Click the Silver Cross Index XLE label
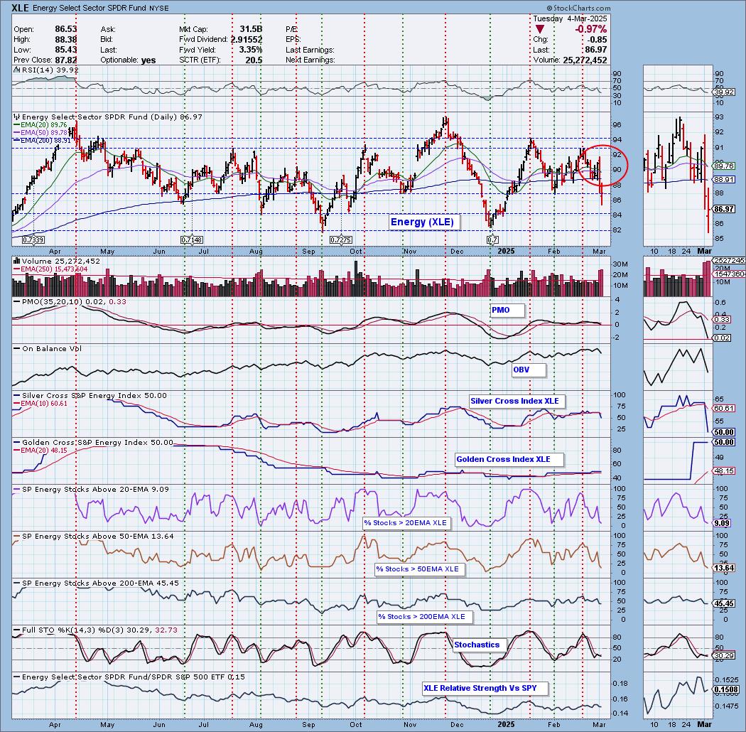 pyautogui.click(x=517, y=402)
